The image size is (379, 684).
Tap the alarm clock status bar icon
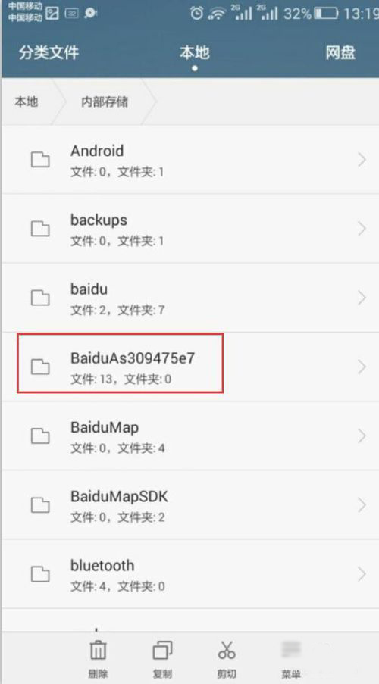(x=197, y=14)
